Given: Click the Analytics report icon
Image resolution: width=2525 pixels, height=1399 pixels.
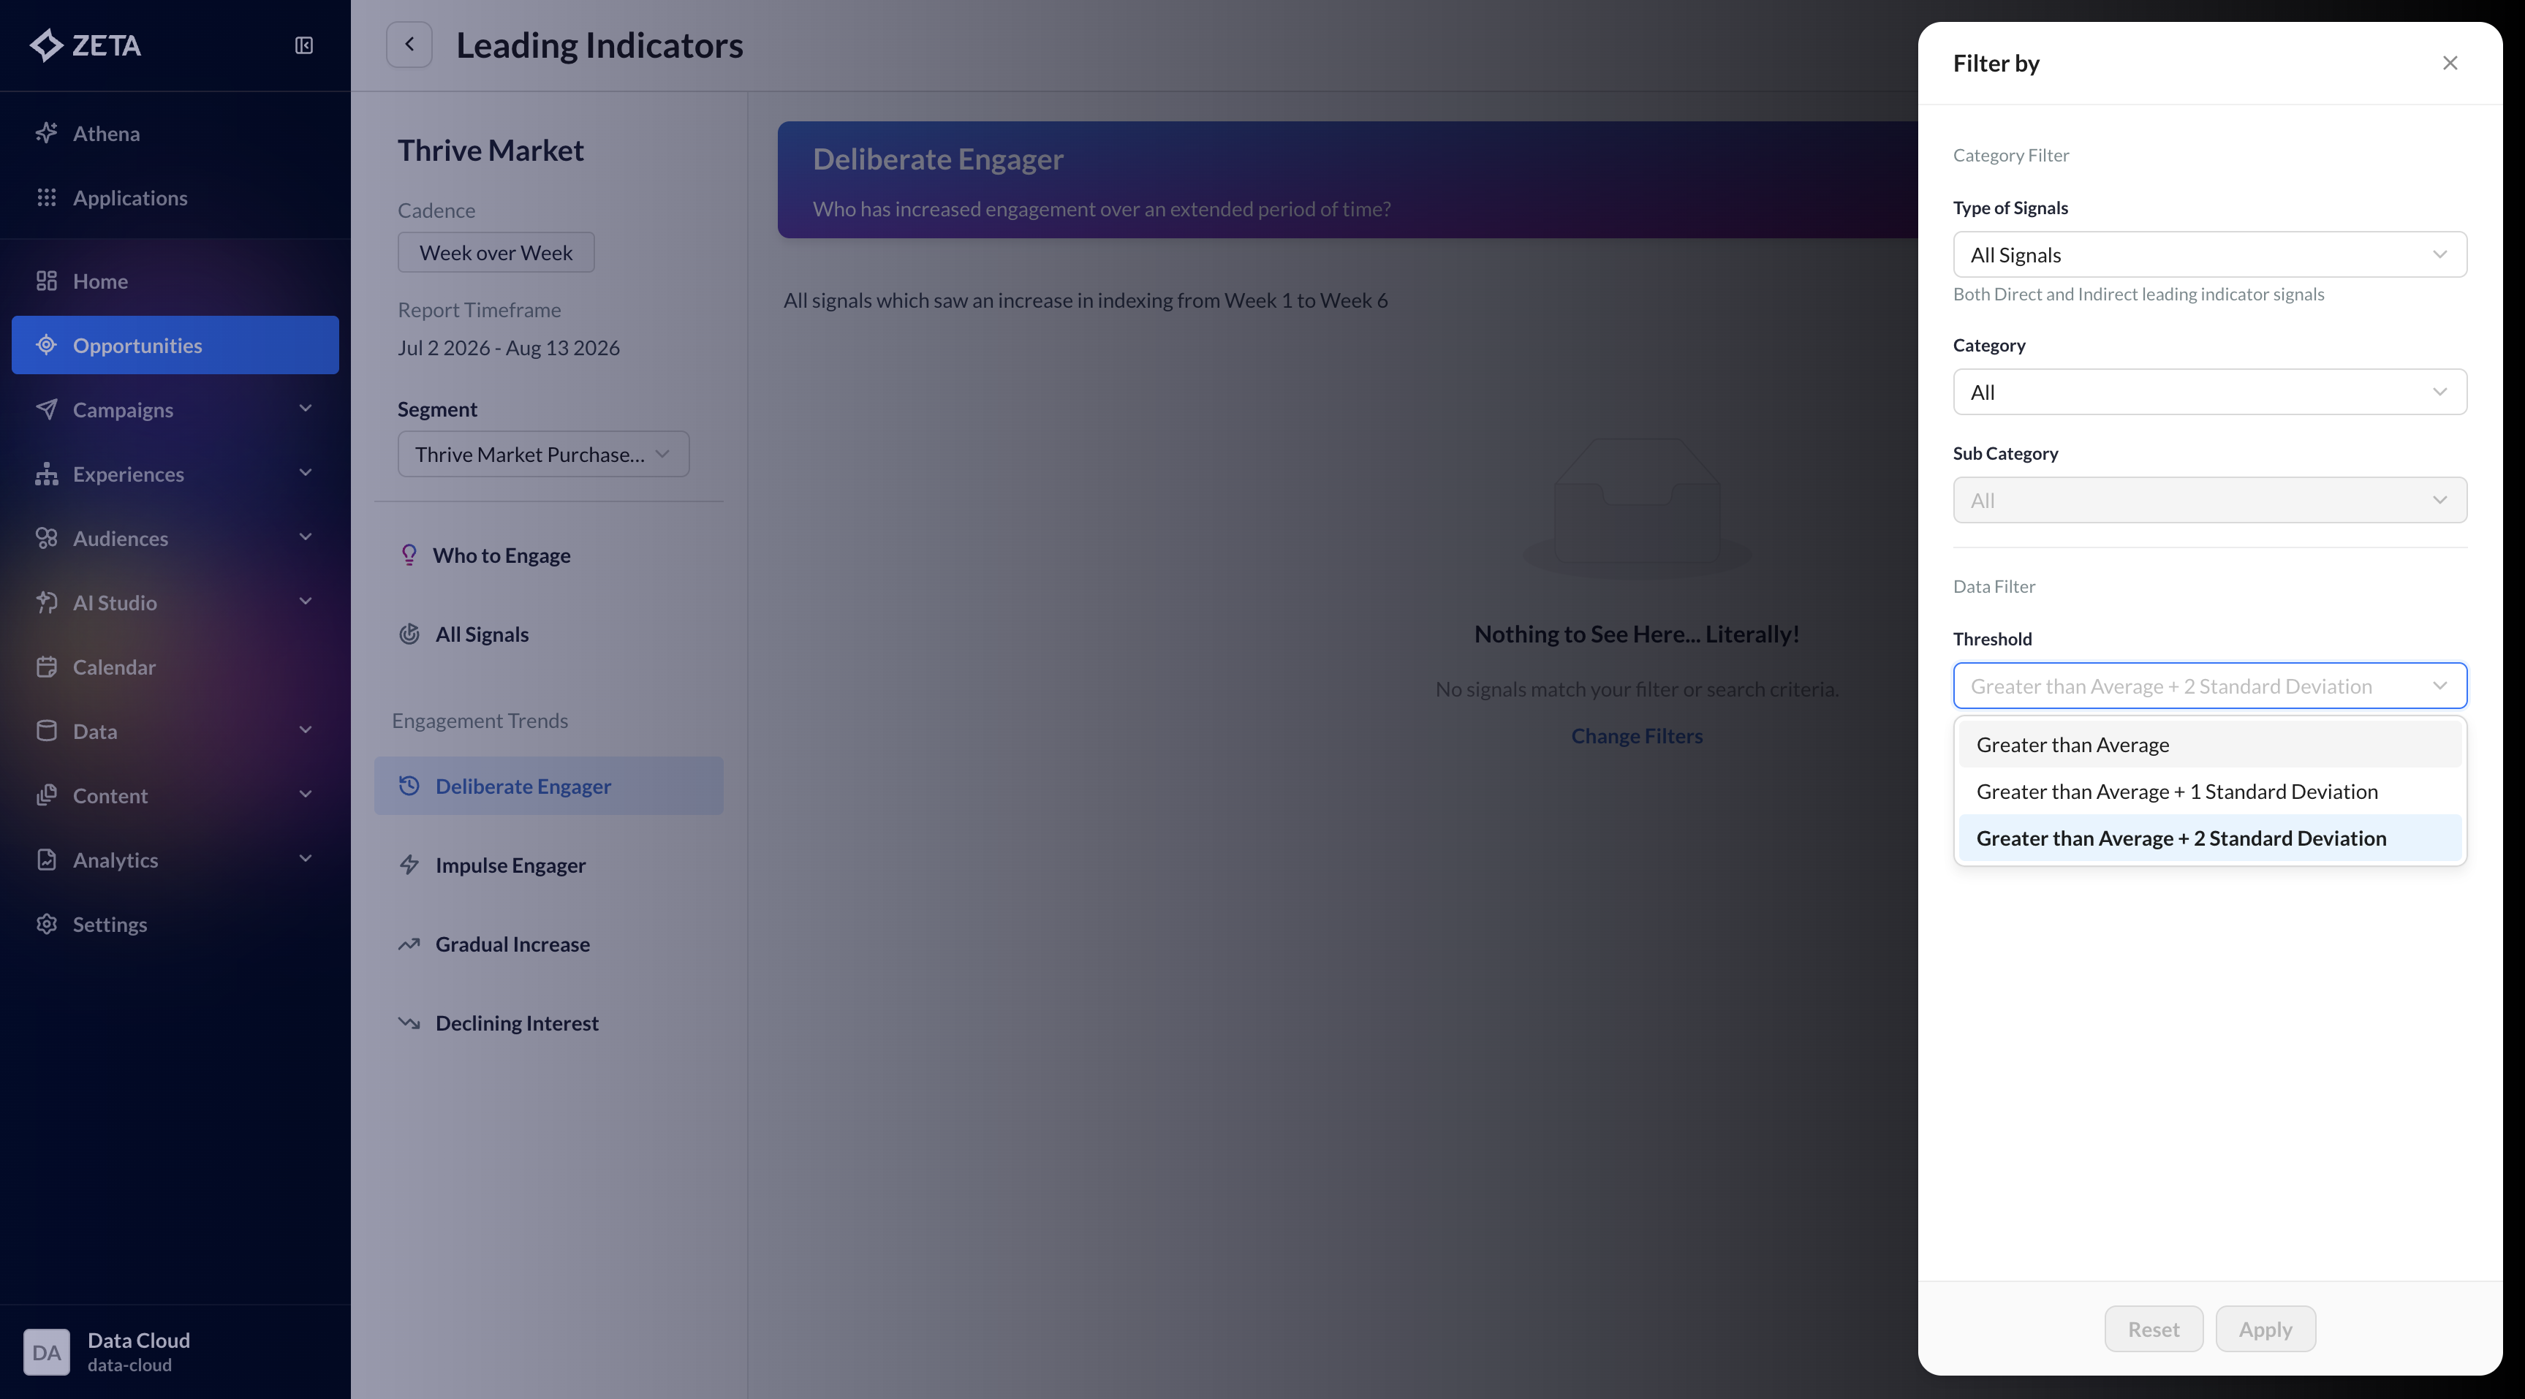Looking at the screenshot, I should (x=46, y=859).
